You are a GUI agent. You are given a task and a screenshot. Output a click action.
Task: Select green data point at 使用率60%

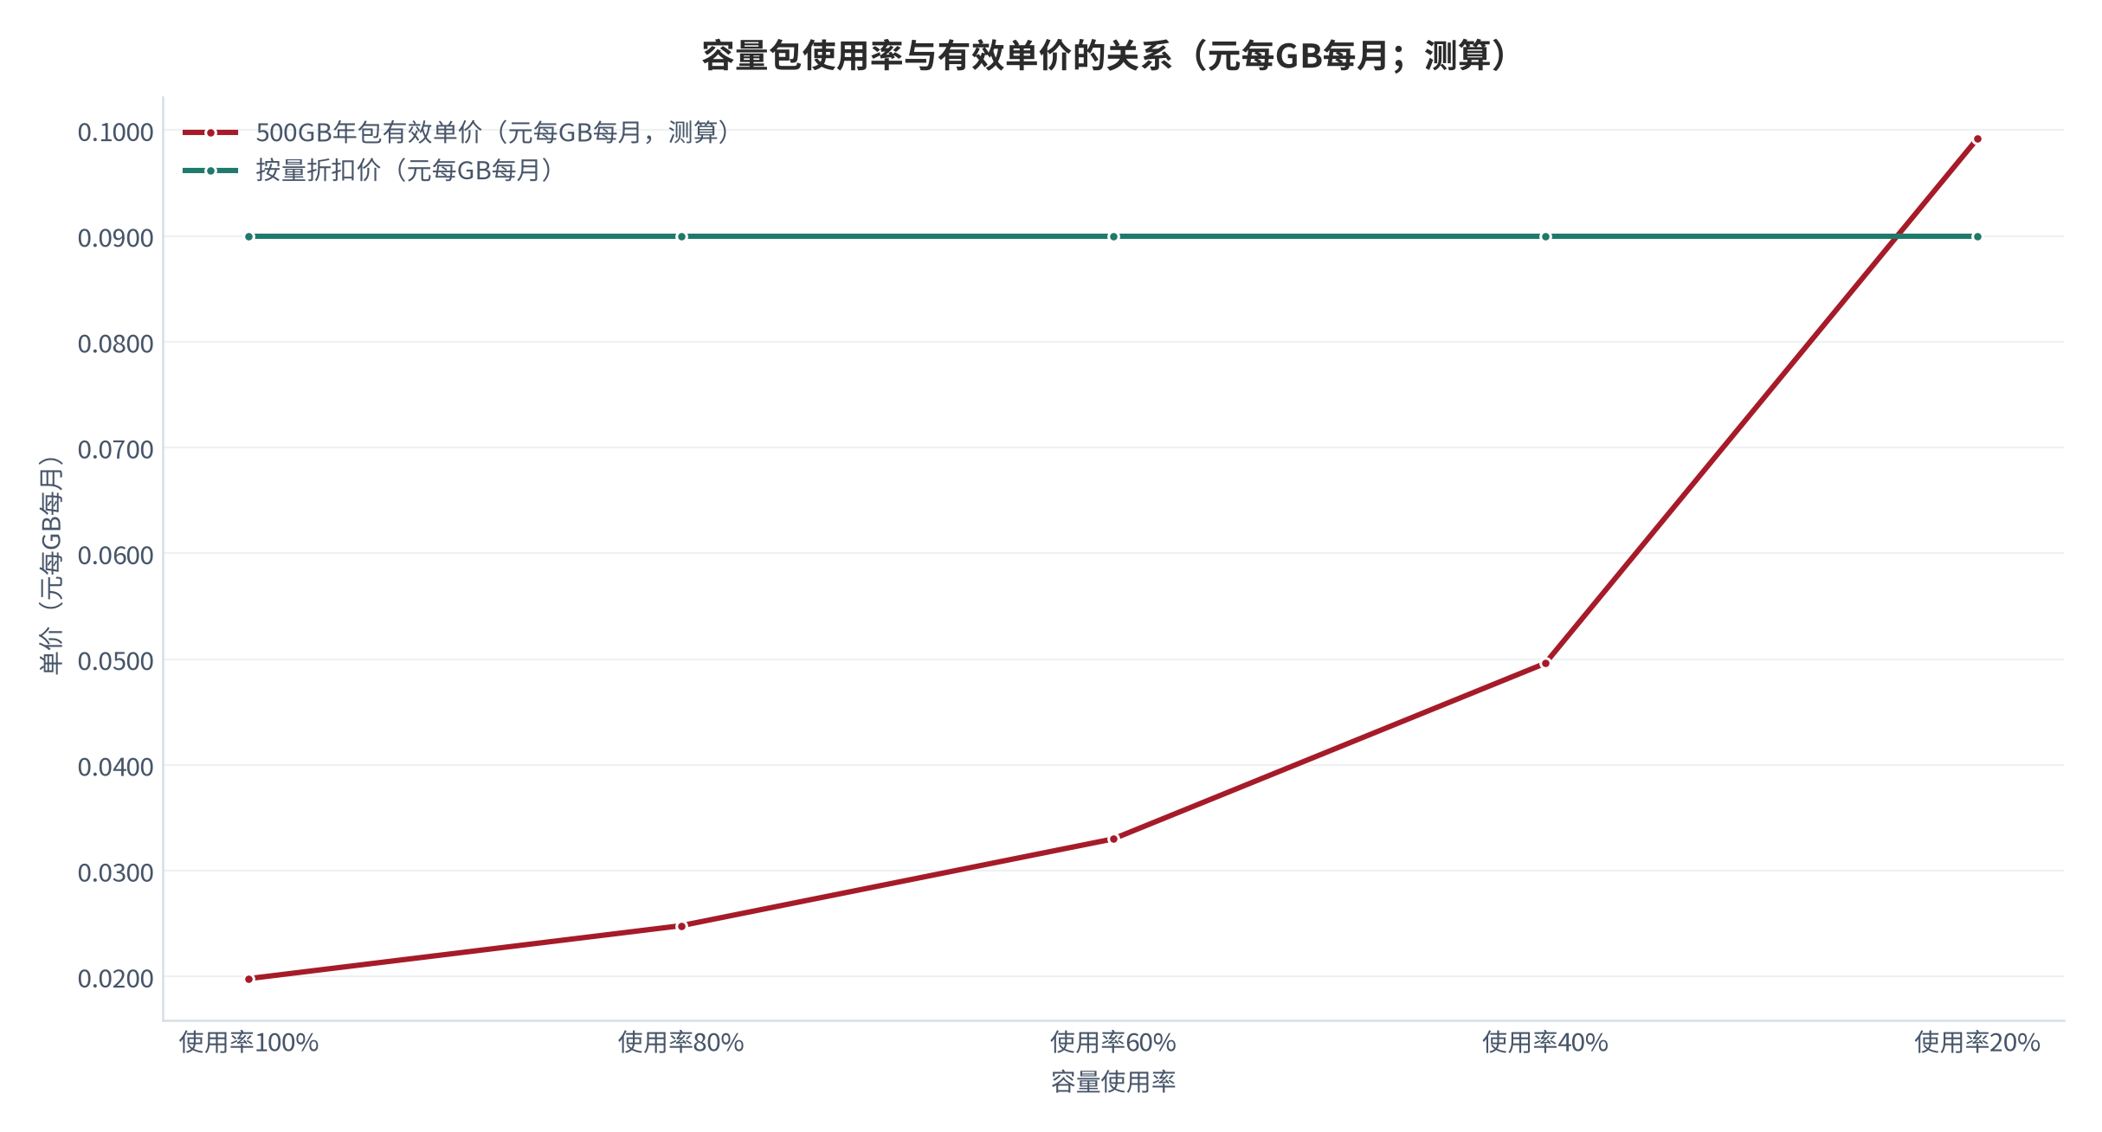1113,236
